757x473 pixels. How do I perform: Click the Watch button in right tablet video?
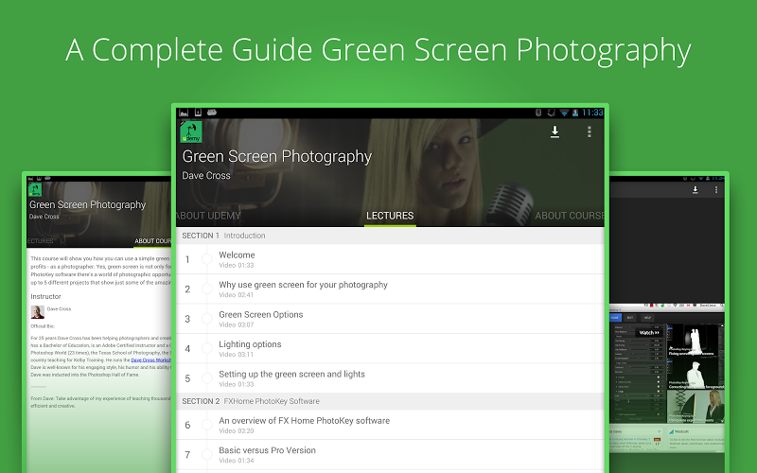click(649, 333)
